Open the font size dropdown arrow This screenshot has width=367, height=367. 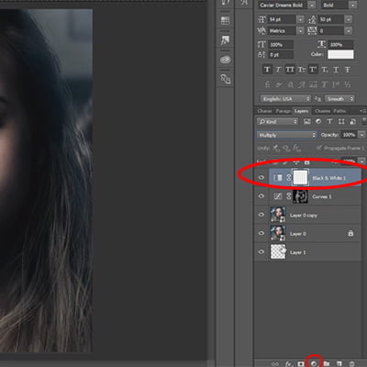point(300,19)
